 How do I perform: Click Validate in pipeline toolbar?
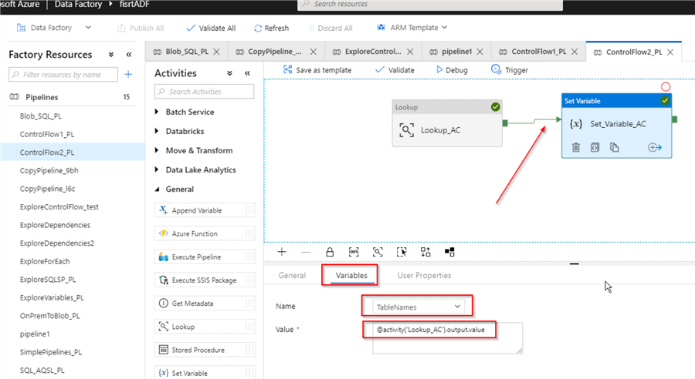coord(395,70)
